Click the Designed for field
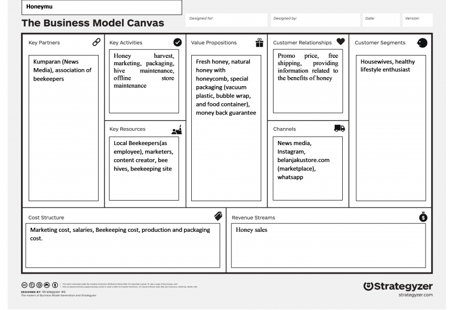This screenshot has height=310, width=454. point(226,20)
